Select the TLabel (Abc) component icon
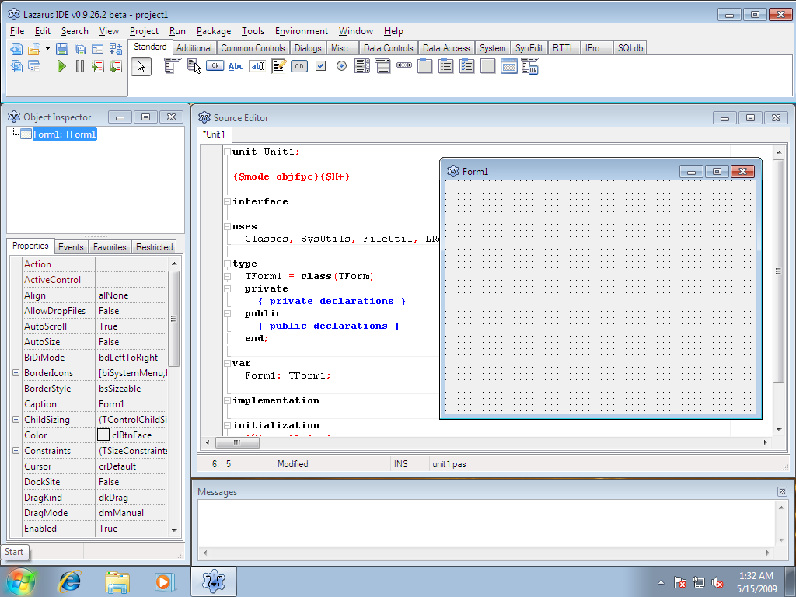 coord(236,66)
